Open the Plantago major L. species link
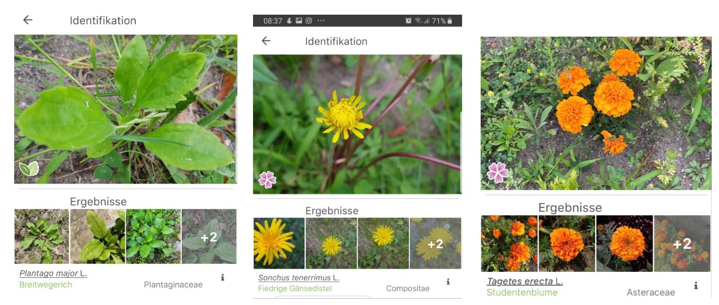 (x=53, y=273)
